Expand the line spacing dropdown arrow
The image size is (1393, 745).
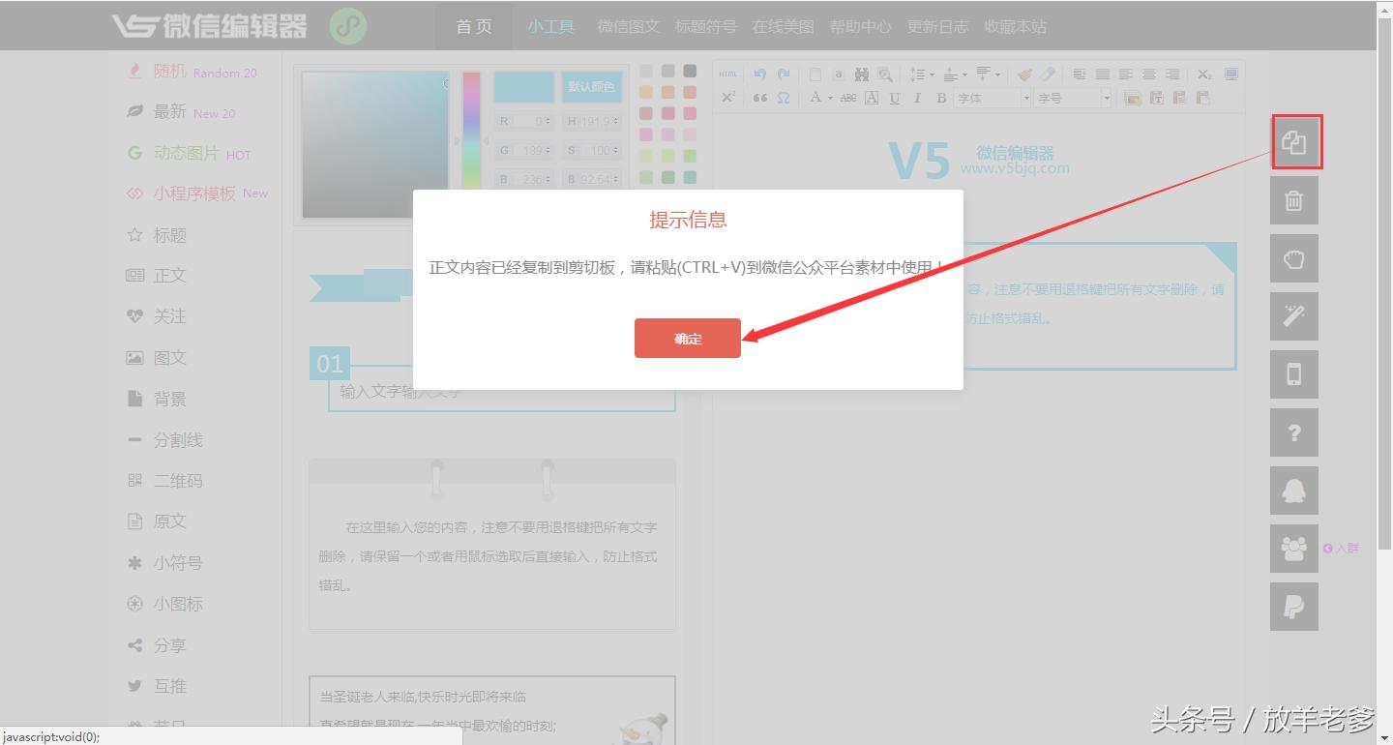click(x=932, y=74)
